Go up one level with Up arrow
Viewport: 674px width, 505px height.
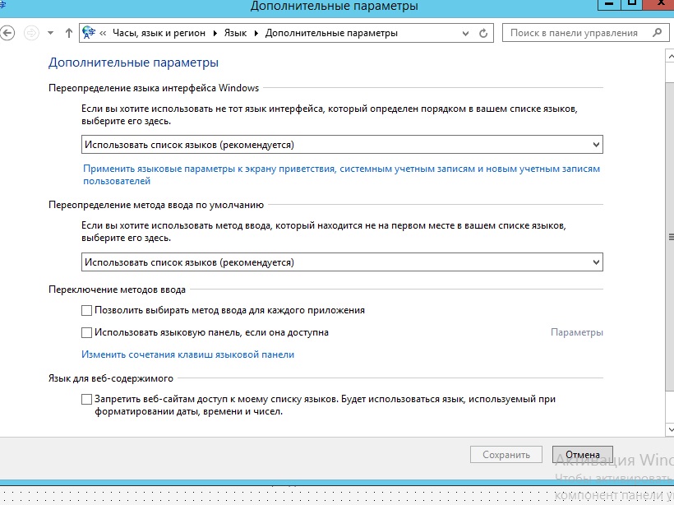pyautogui.click(x=68, y=33)
